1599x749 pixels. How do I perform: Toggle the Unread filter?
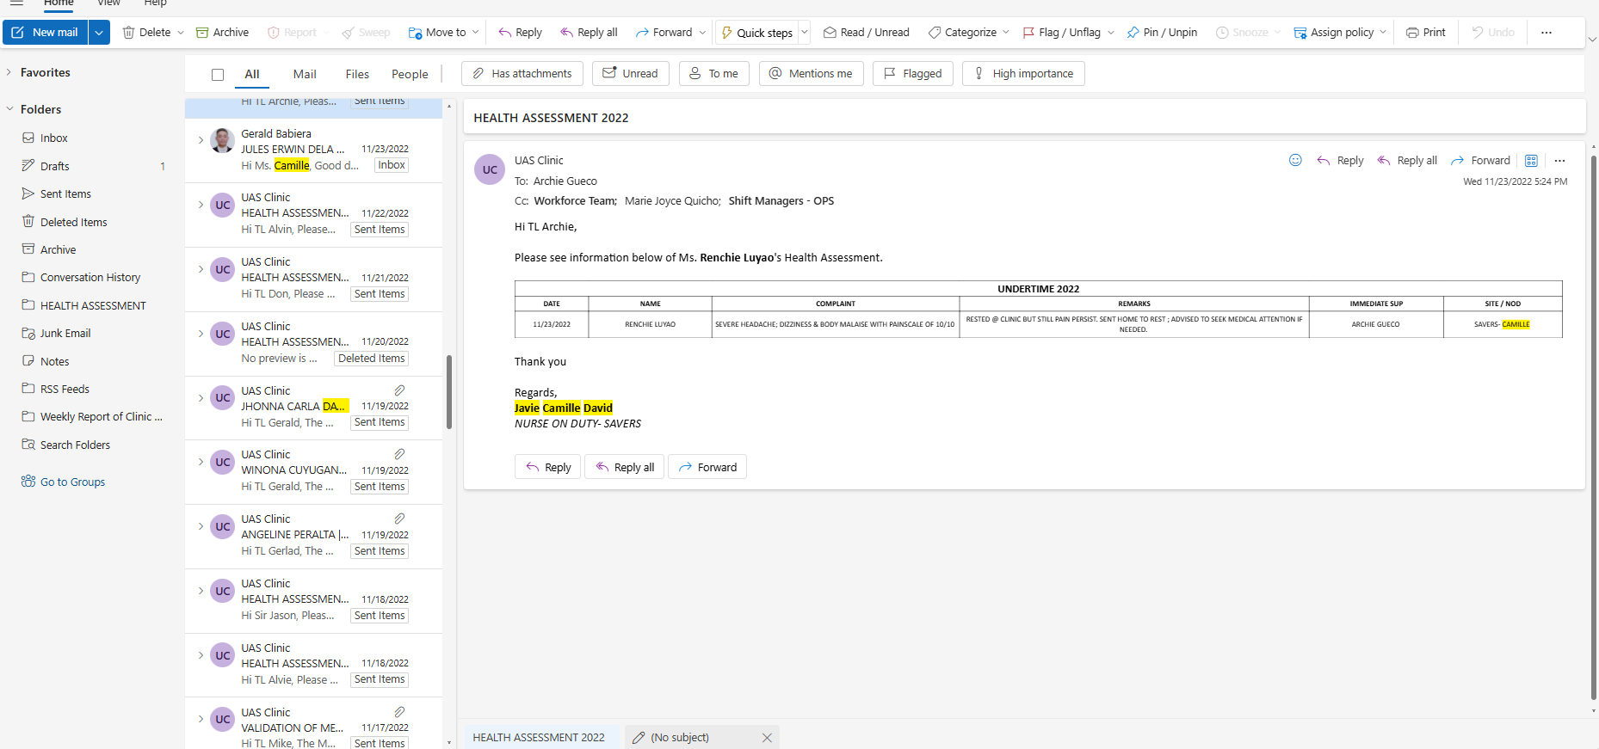(x=630, y=74)
